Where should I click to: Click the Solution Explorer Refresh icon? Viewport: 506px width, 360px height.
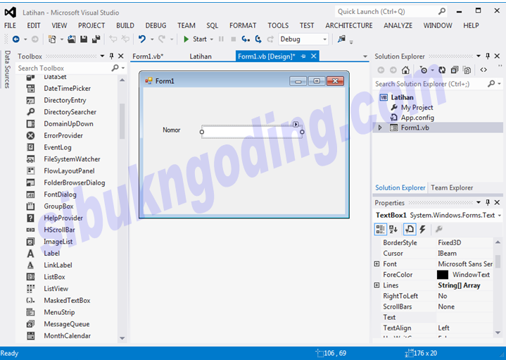pyautogui.click(x=442, y=70)
